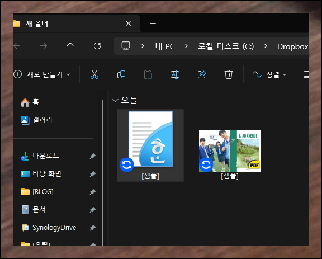
Task: Click the navigation pane scrollbar
Action: coord(102,173)
